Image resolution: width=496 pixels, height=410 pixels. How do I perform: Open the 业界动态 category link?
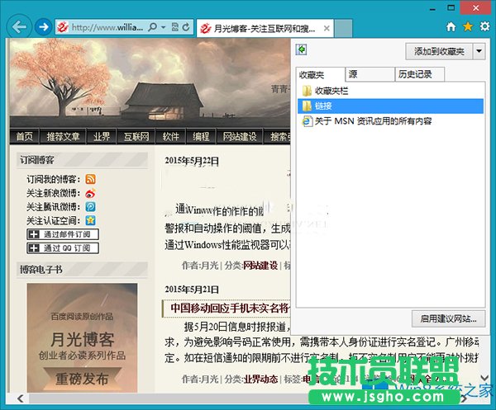[260, 379]
